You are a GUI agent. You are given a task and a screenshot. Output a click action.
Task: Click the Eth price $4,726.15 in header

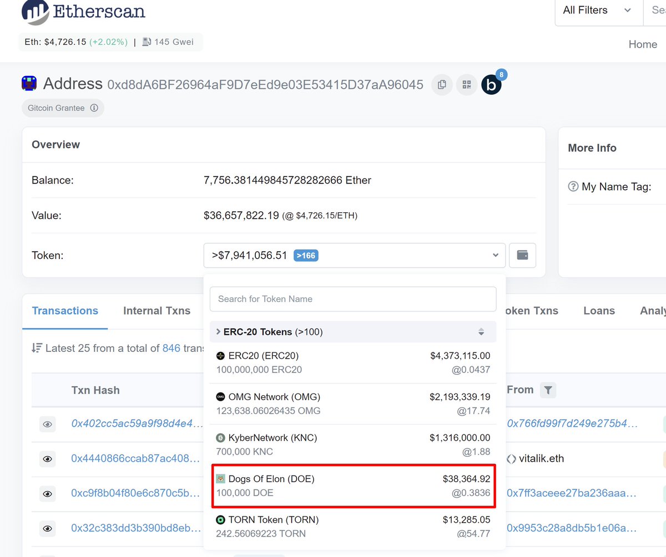(65, 42)
